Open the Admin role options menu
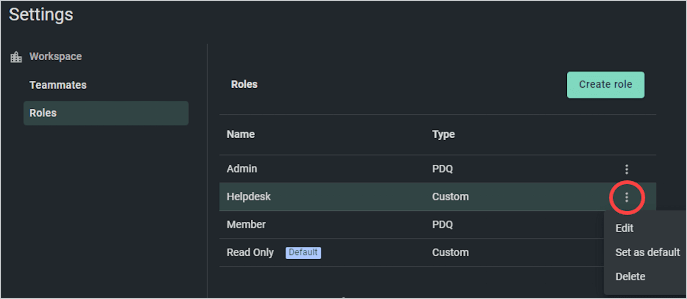The height and width of the screenshot is (299, 687). click(x=627, y=169)
